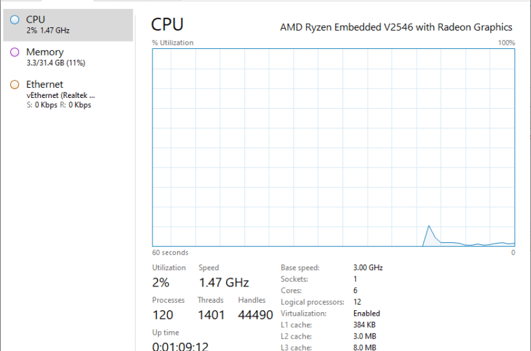Click the large CPU heading
The image size is (531, 351).
click(167, 24)
